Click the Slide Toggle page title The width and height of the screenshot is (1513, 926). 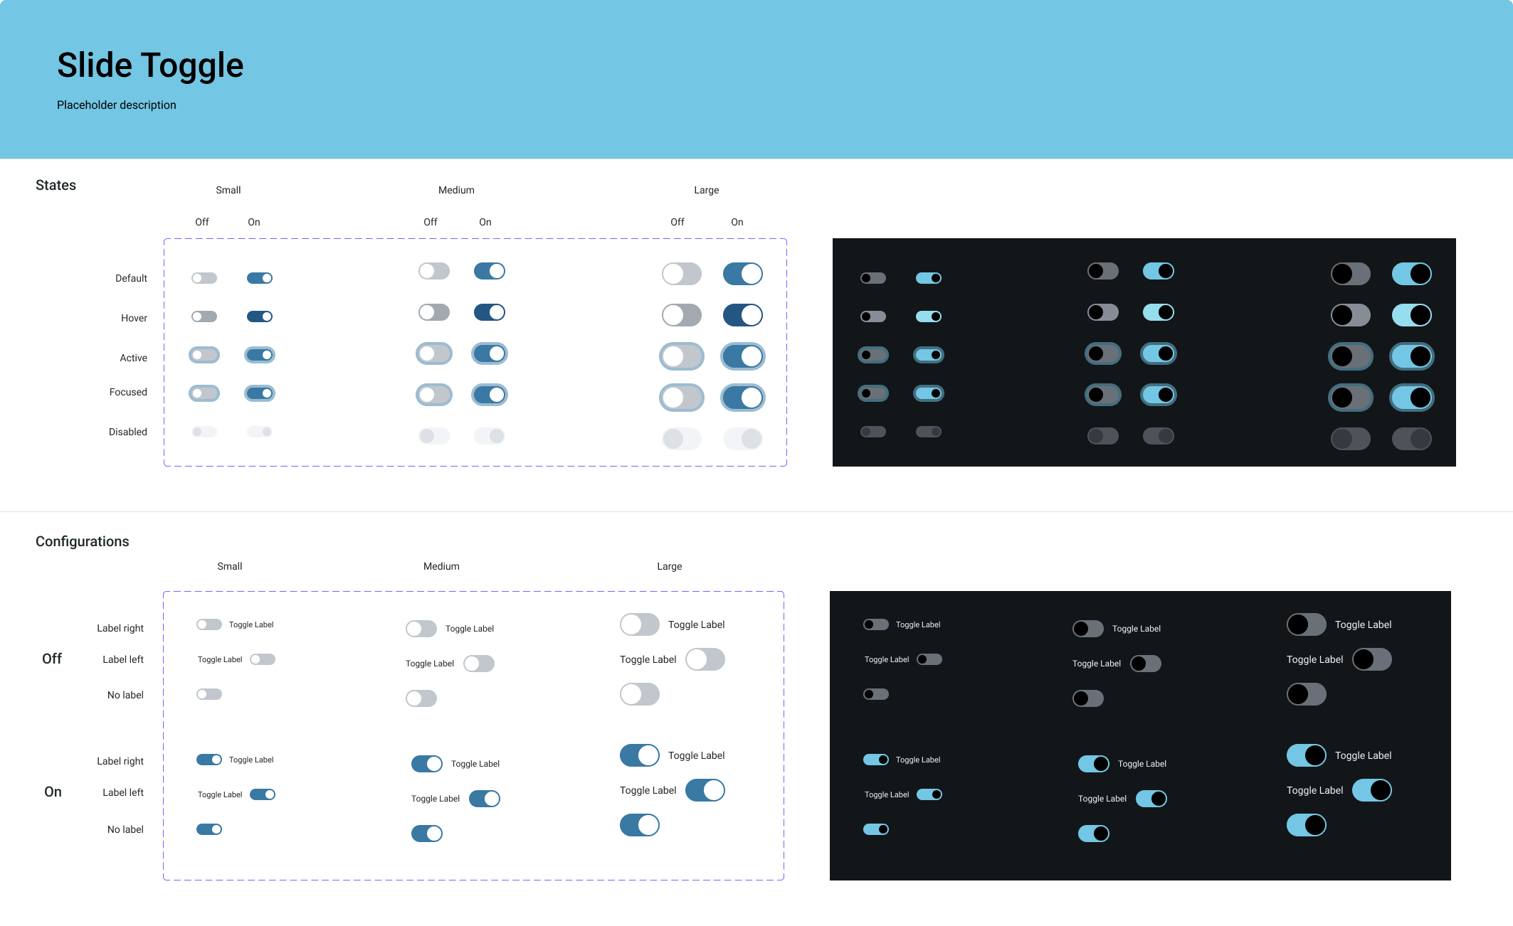pos(150,65)
